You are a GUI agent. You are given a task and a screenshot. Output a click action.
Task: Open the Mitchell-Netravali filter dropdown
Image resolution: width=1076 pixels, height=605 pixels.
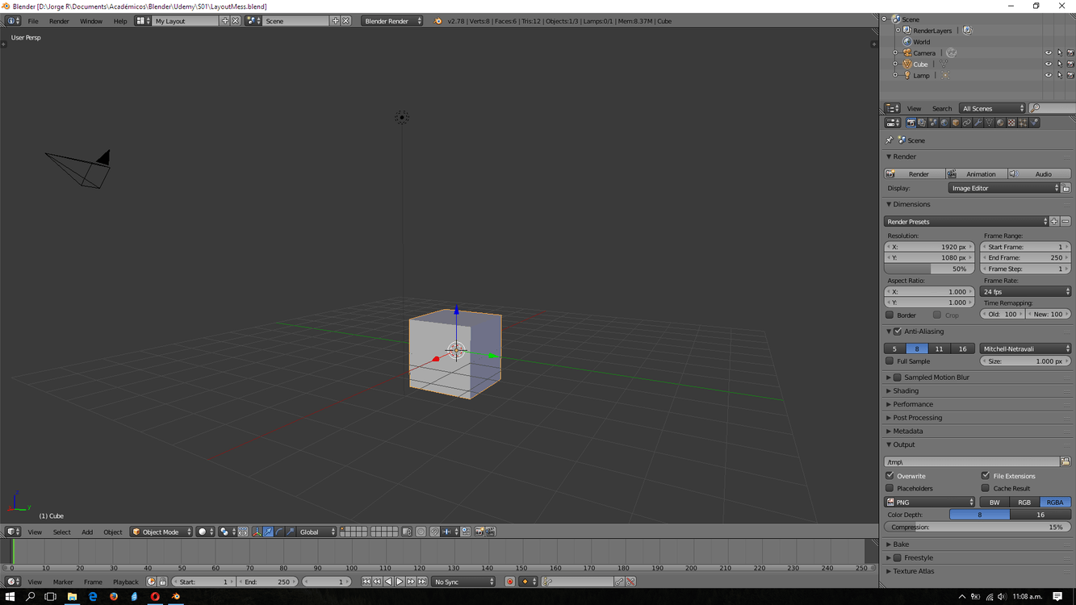click(1024, 349)
